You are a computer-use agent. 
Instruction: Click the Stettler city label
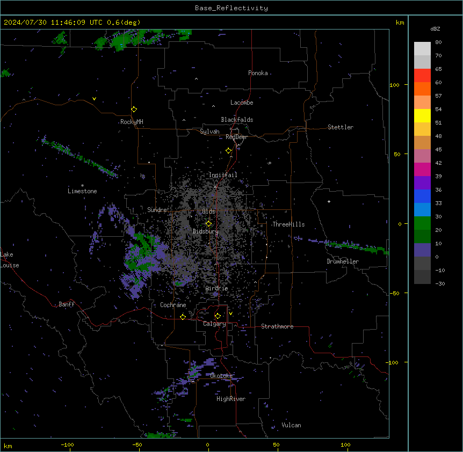pos(341,127)
